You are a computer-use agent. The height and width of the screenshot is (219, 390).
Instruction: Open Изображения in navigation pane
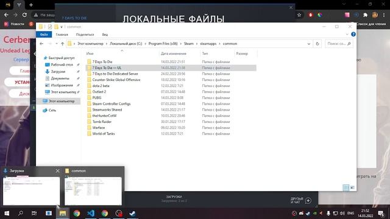click(62, 85)
